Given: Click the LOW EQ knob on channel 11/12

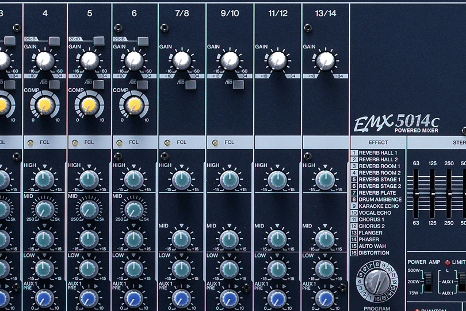Looking at the screenshot, I should tap(277, 269).
